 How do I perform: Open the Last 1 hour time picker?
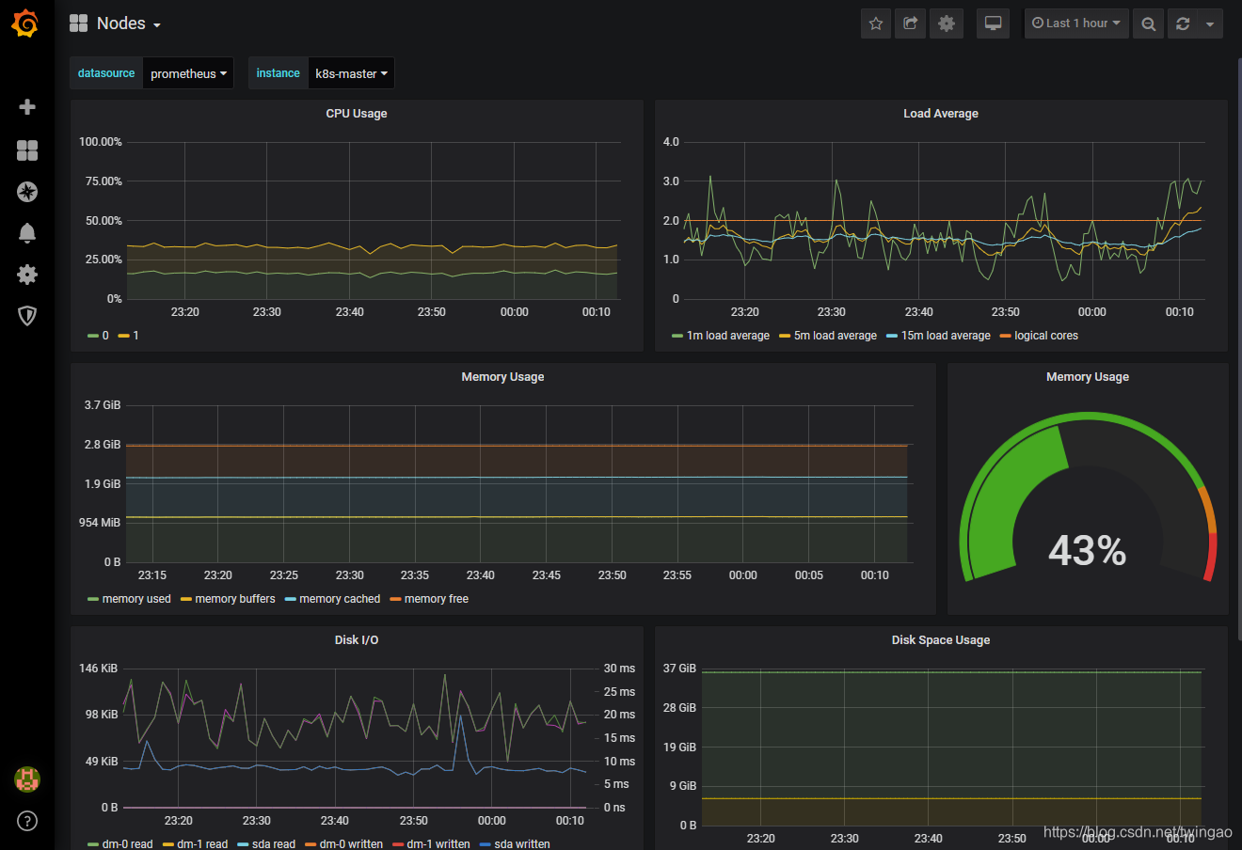click(1076, 24)
